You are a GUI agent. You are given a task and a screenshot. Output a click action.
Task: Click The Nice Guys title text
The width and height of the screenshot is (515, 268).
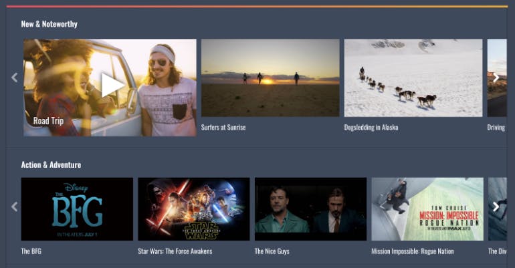272,251
